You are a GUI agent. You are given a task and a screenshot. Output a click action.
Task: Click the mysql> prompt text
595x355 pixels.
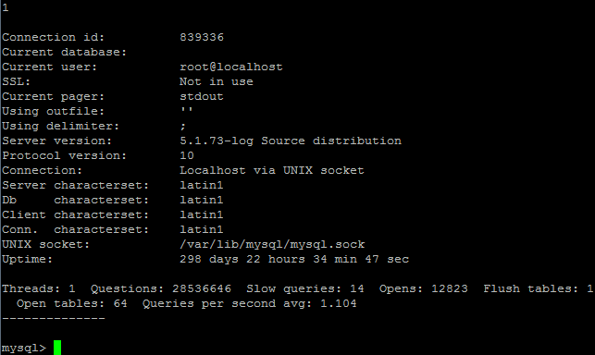point(23,348)
